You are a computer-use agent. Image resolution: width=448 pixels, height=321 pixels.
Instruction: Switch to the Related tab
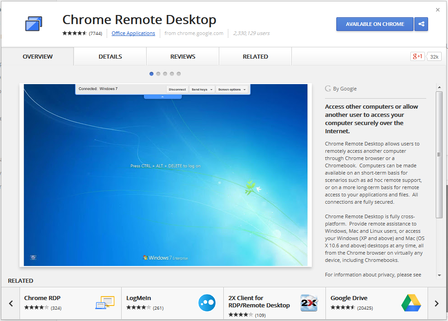click(256, 57)
